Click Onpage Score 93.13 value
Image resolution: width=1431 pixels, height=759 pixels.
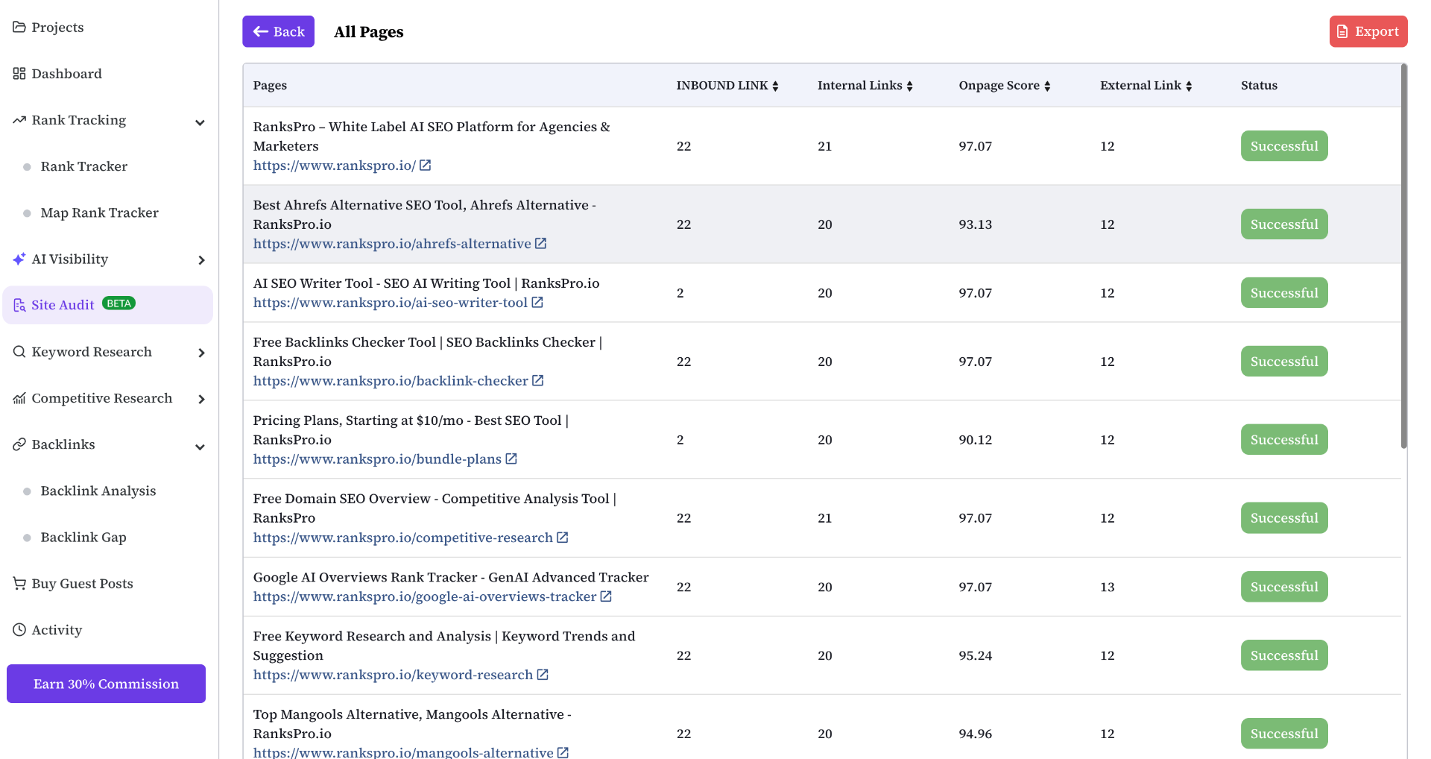(x=975, y=224)
